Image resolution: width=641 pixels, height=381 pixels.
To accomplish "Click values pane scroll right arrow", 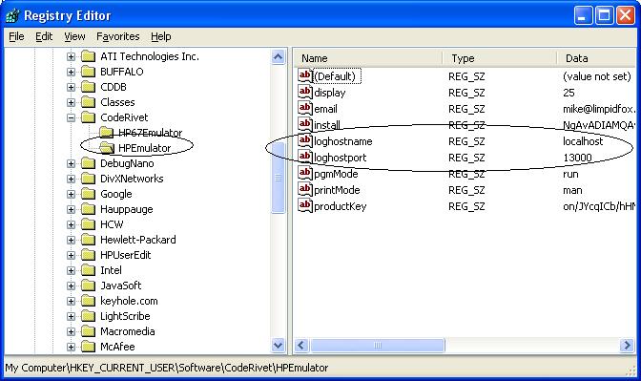I will (x=627, y=346).
